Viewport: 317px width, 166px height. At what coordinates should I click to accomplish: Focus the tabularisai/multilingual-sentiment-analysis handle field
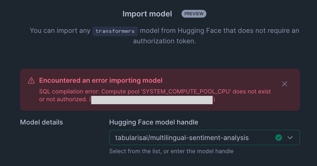185,138
